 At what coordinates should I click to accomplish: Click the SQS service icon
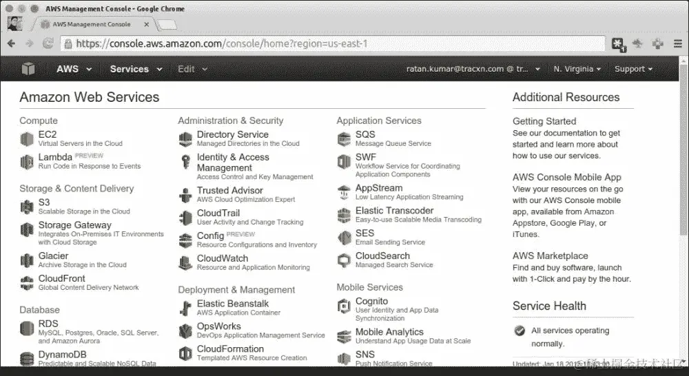click(x=344, y=139)
